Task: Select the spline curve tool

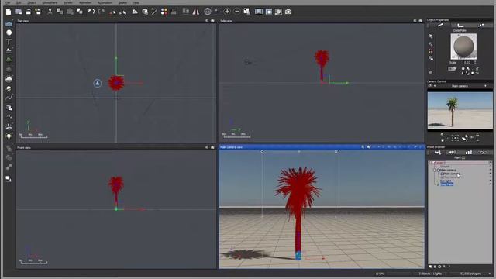Action: point(9,98)
